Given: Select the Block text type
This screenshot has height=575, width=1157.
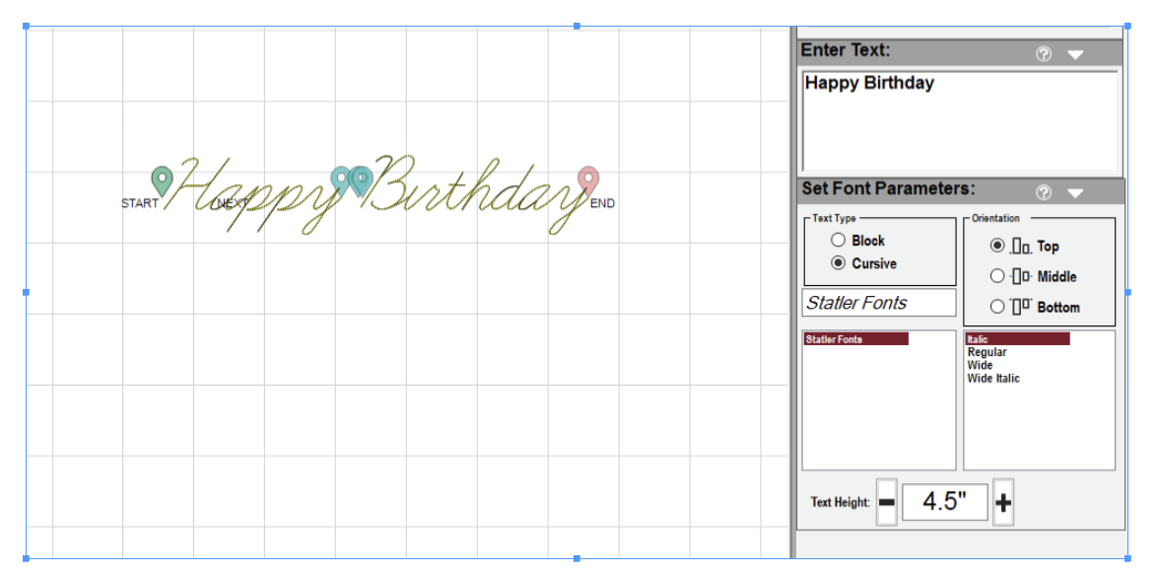Looking at the screenshot, I should click(x=839, y=241).
